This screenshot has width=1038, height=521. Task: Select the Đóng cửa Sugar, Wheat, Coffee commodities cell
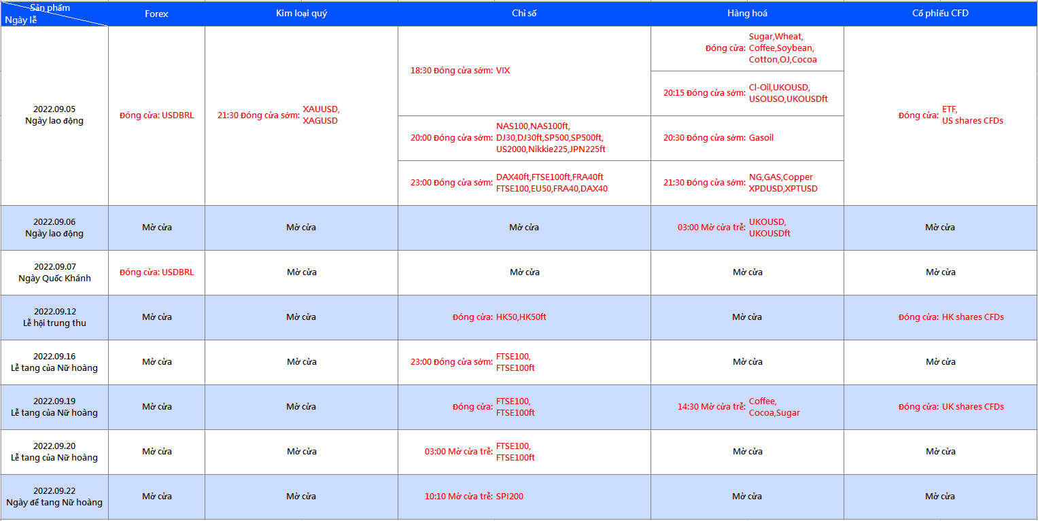pyautogui.click(x=747, y=48)
